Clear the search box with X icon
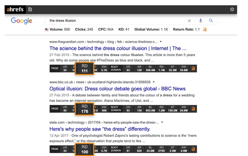 (x=189, y=21)
